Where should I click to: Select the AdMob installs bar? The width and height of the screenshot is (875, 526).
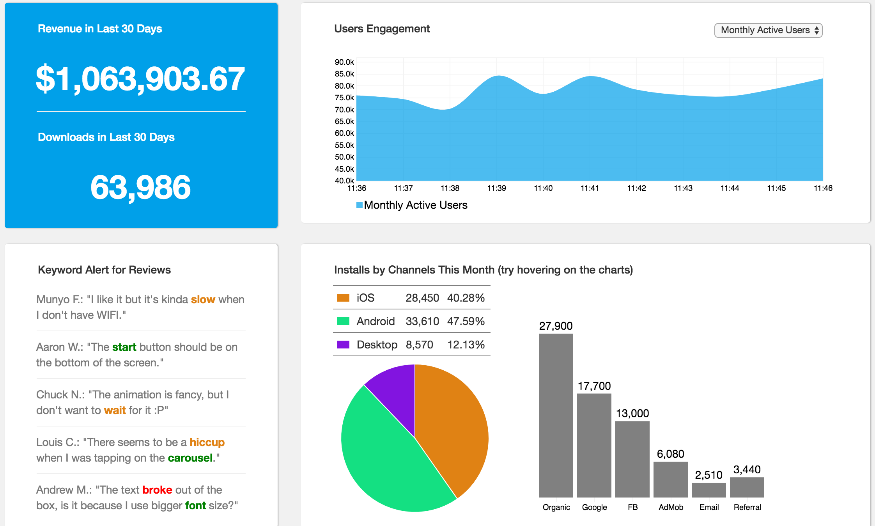[671, 480]
